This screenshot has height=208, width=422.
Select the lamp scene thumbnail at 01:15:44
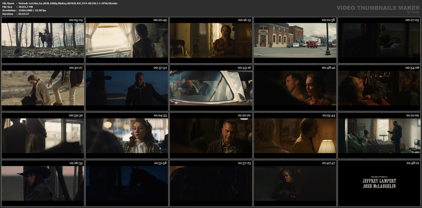(295, 136)
